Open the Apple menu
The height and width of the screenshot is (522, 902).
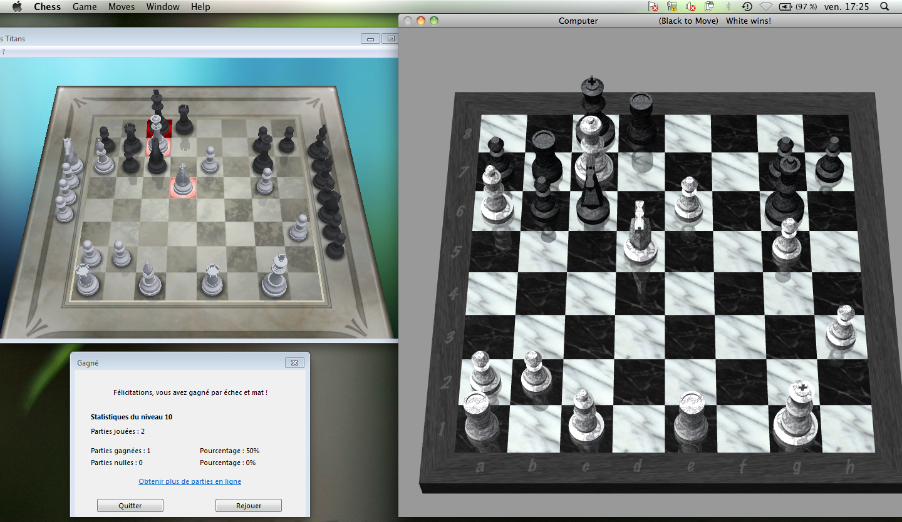tap(17, 7)
